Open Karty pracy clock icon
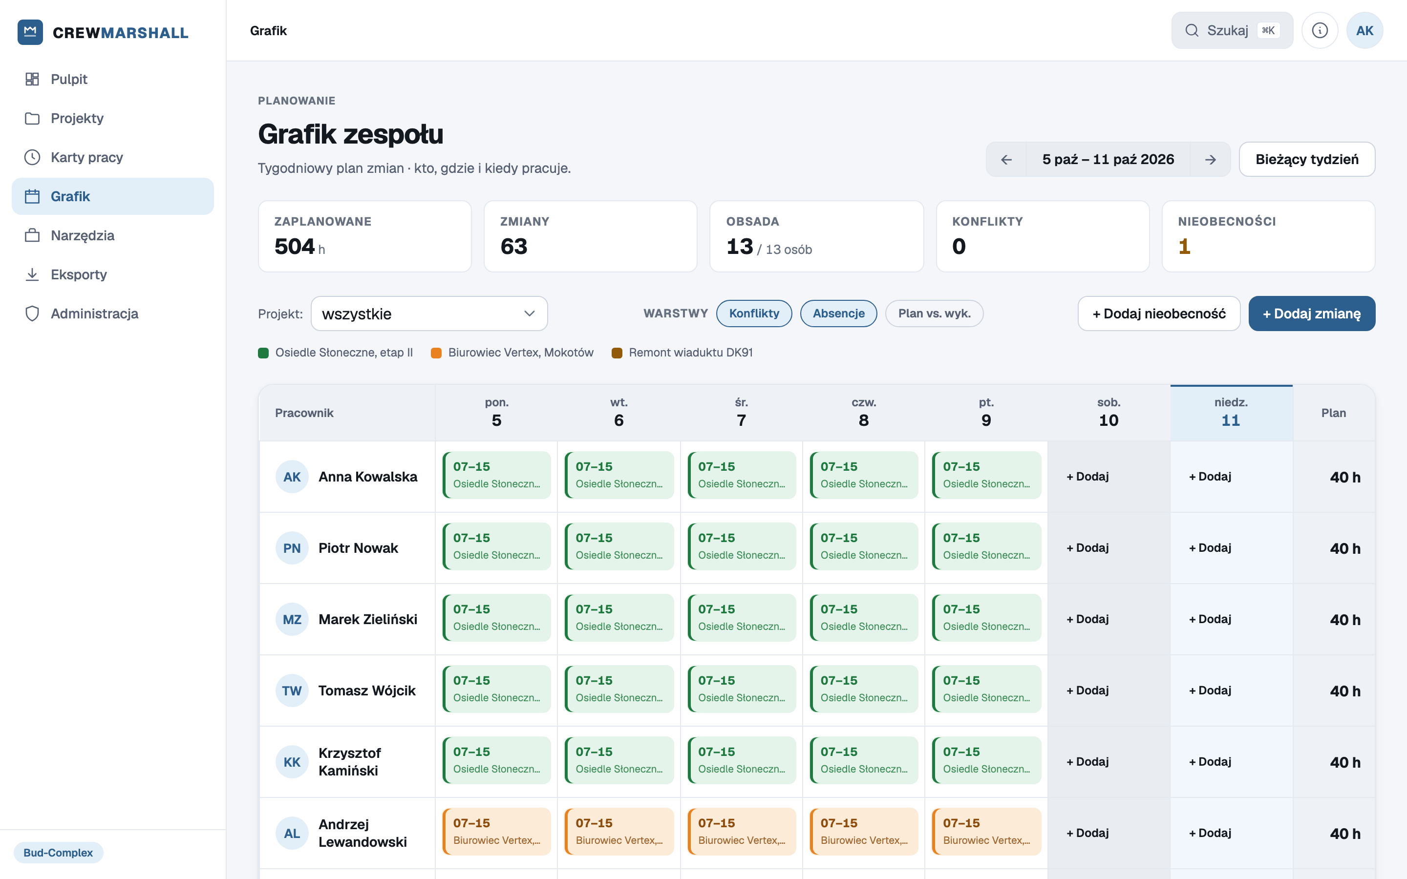1407x879 pixels. coord(32,157)
